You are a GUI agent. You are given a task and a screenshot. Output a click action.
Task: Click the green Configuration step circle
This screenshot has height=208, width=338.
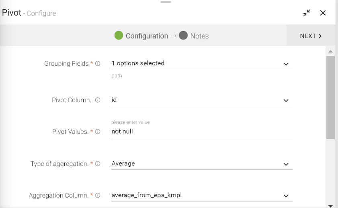[x=119, y=36]
